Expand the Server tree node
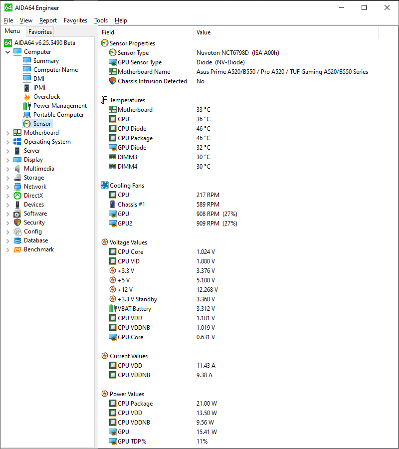The width and height of the screenshot is (399, 449). pyautogui.click(x=7, y=151)
